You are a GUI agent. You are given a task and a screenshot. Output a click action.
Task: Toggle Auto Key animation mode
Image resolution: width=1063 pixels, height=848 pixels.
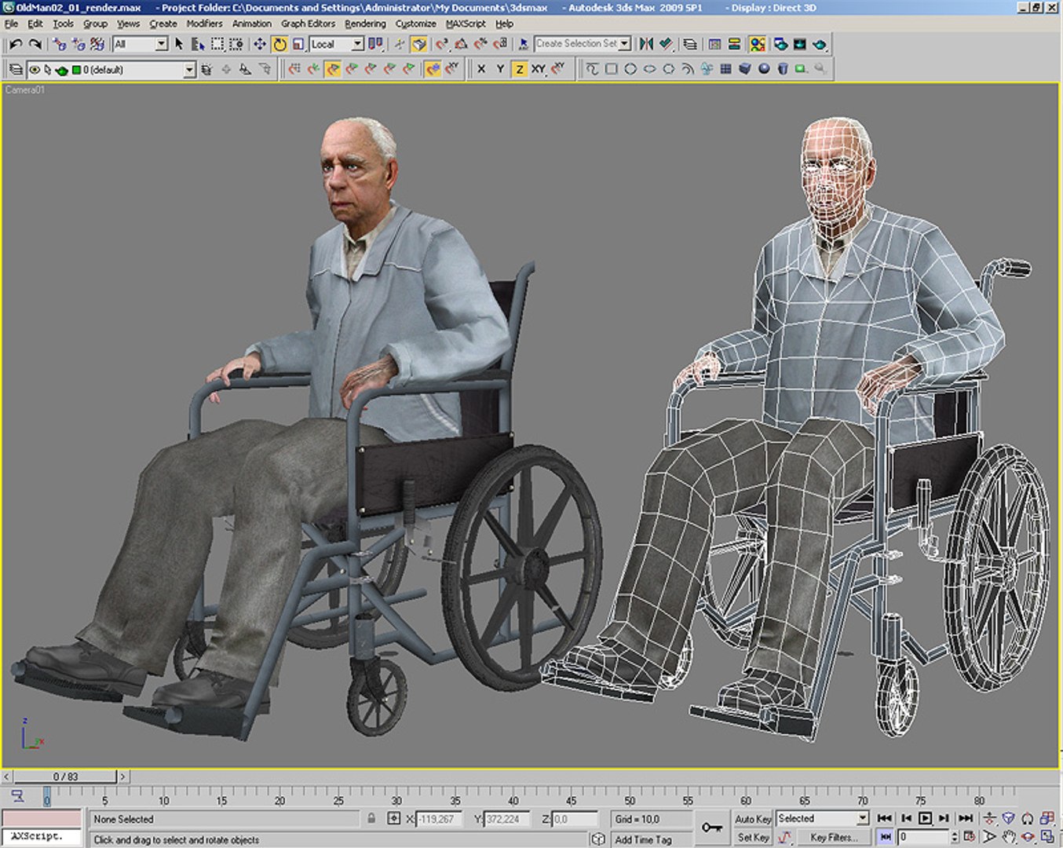[752, 819]
